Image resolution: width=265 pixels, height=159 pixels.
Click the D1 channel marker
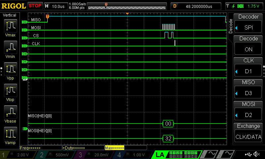(x=25, y=30)
